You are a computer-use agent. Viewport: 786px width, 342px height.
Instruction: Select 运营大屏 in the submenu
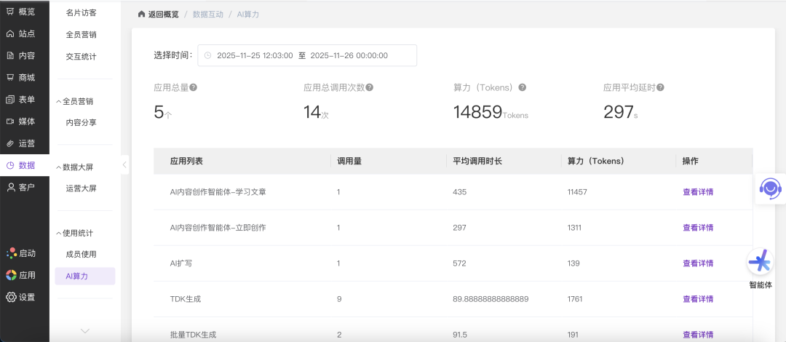81,188
